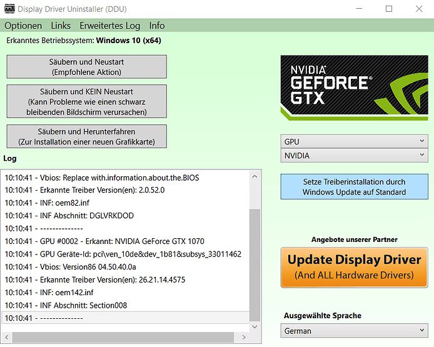Screen dimensions: 434x347
Task: Set driver installation via Windows Update to default
Action: (354, 187)
